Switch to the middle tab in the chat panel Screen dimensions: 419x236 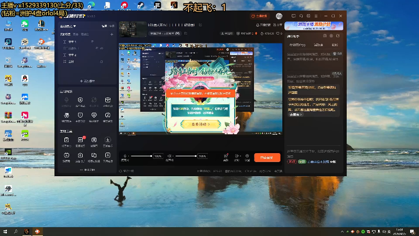318,45
